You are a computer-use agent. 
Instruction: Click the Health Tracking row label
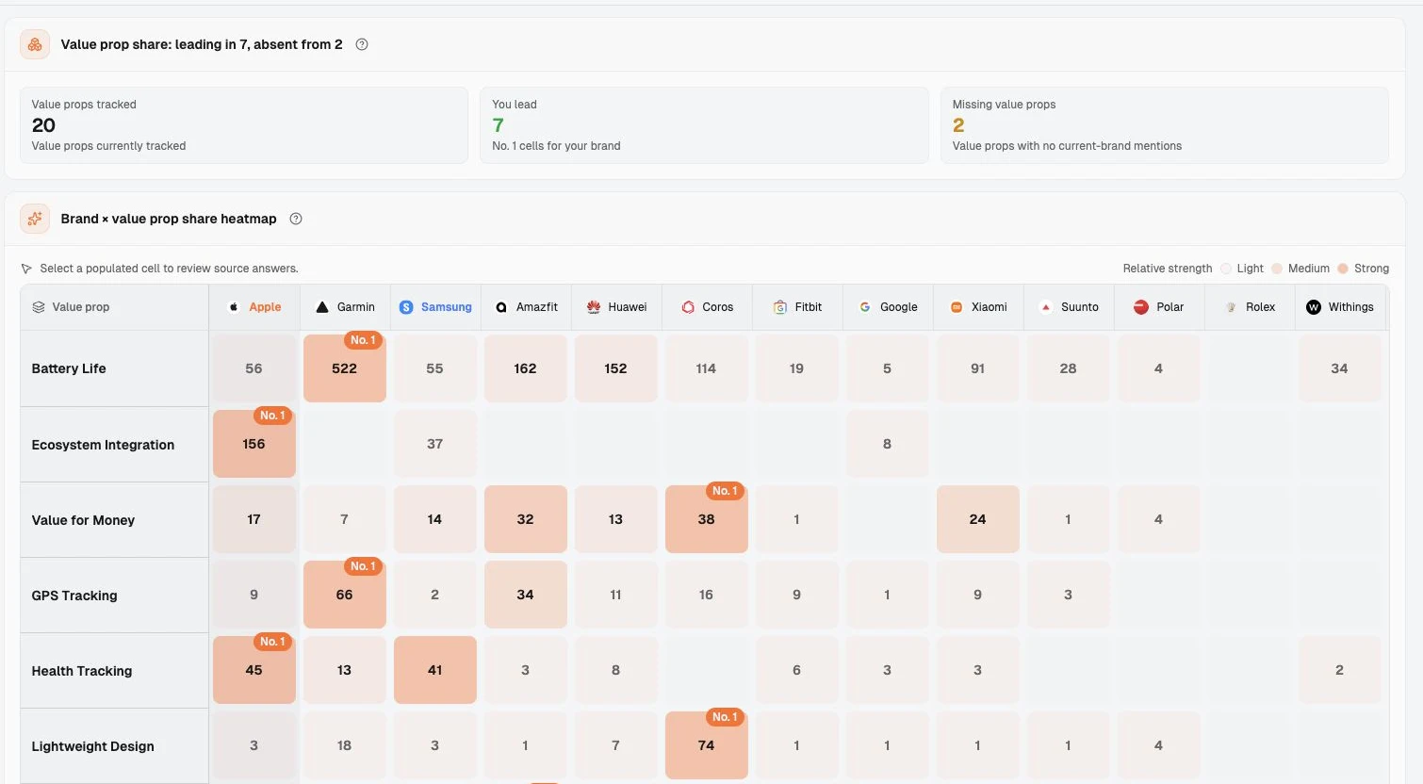pos(82,671)
